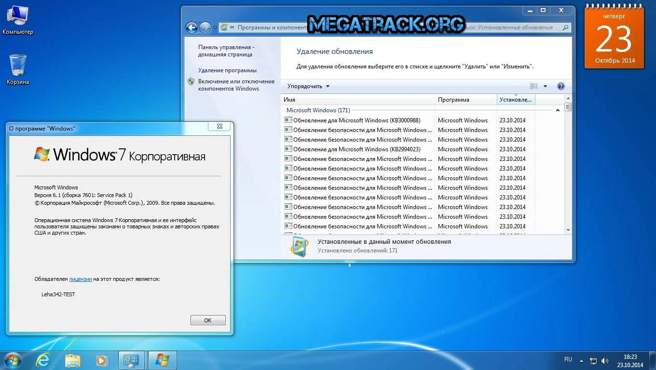Image resolution: width=656 pixels, height=370 pixels.
Task: Open the Удаление программы link
Action: click(x=227, y=70)
